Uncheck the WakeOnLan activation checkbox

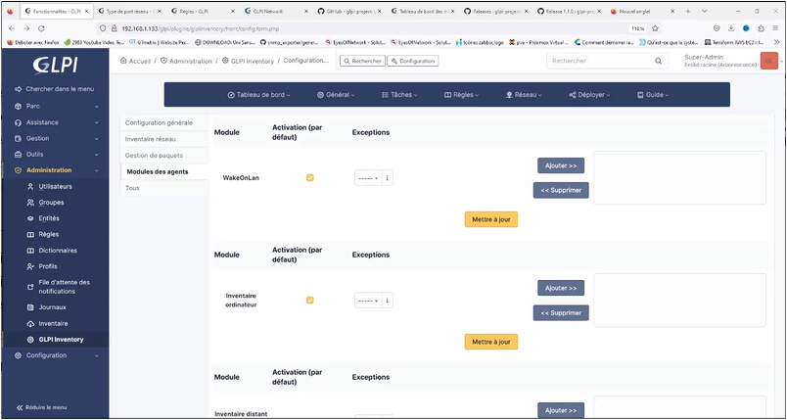click(310, 178)
